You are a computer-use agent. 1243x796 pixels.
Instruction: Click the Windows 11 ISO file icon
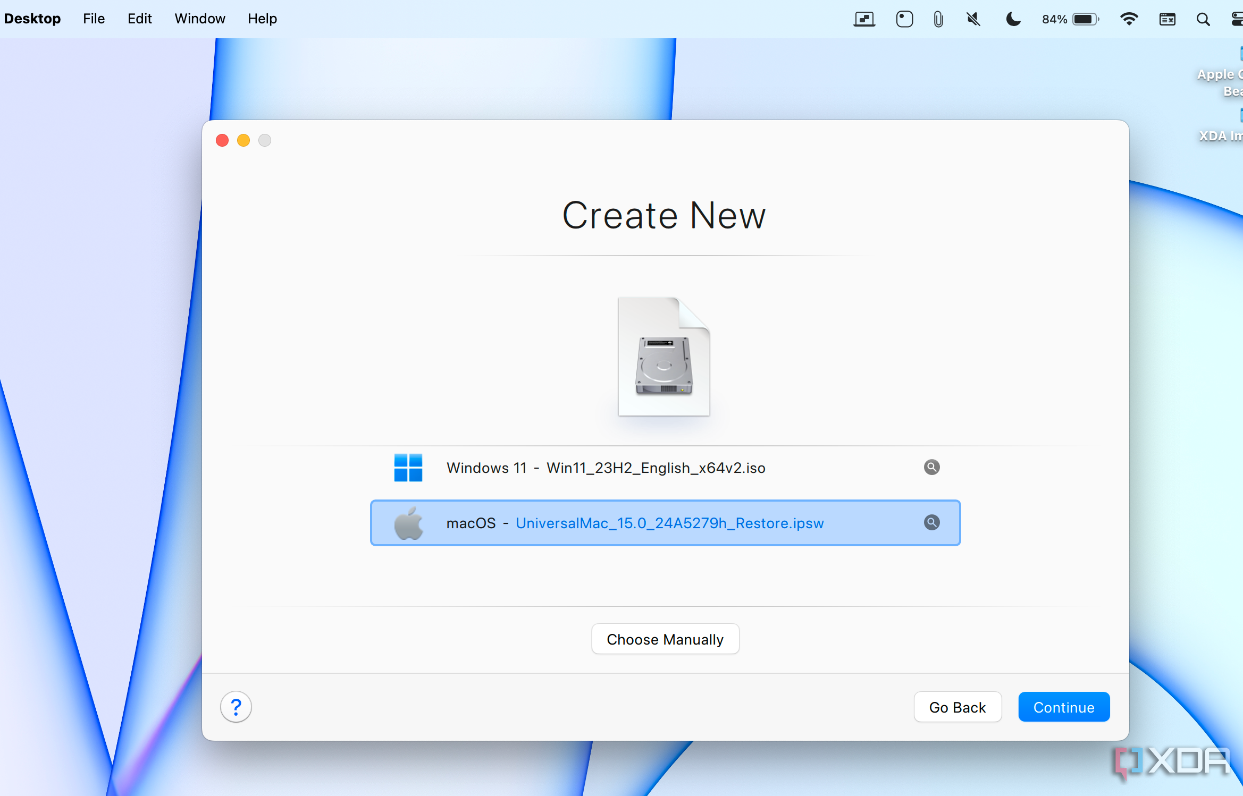(x=409, y=467)
